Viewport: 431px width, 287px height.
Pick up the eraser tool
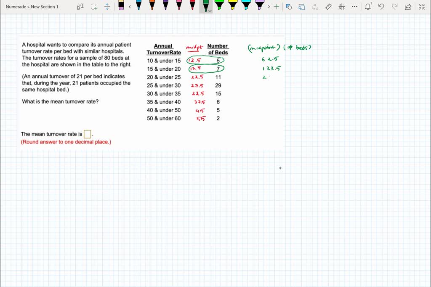(x=121, y=7)
